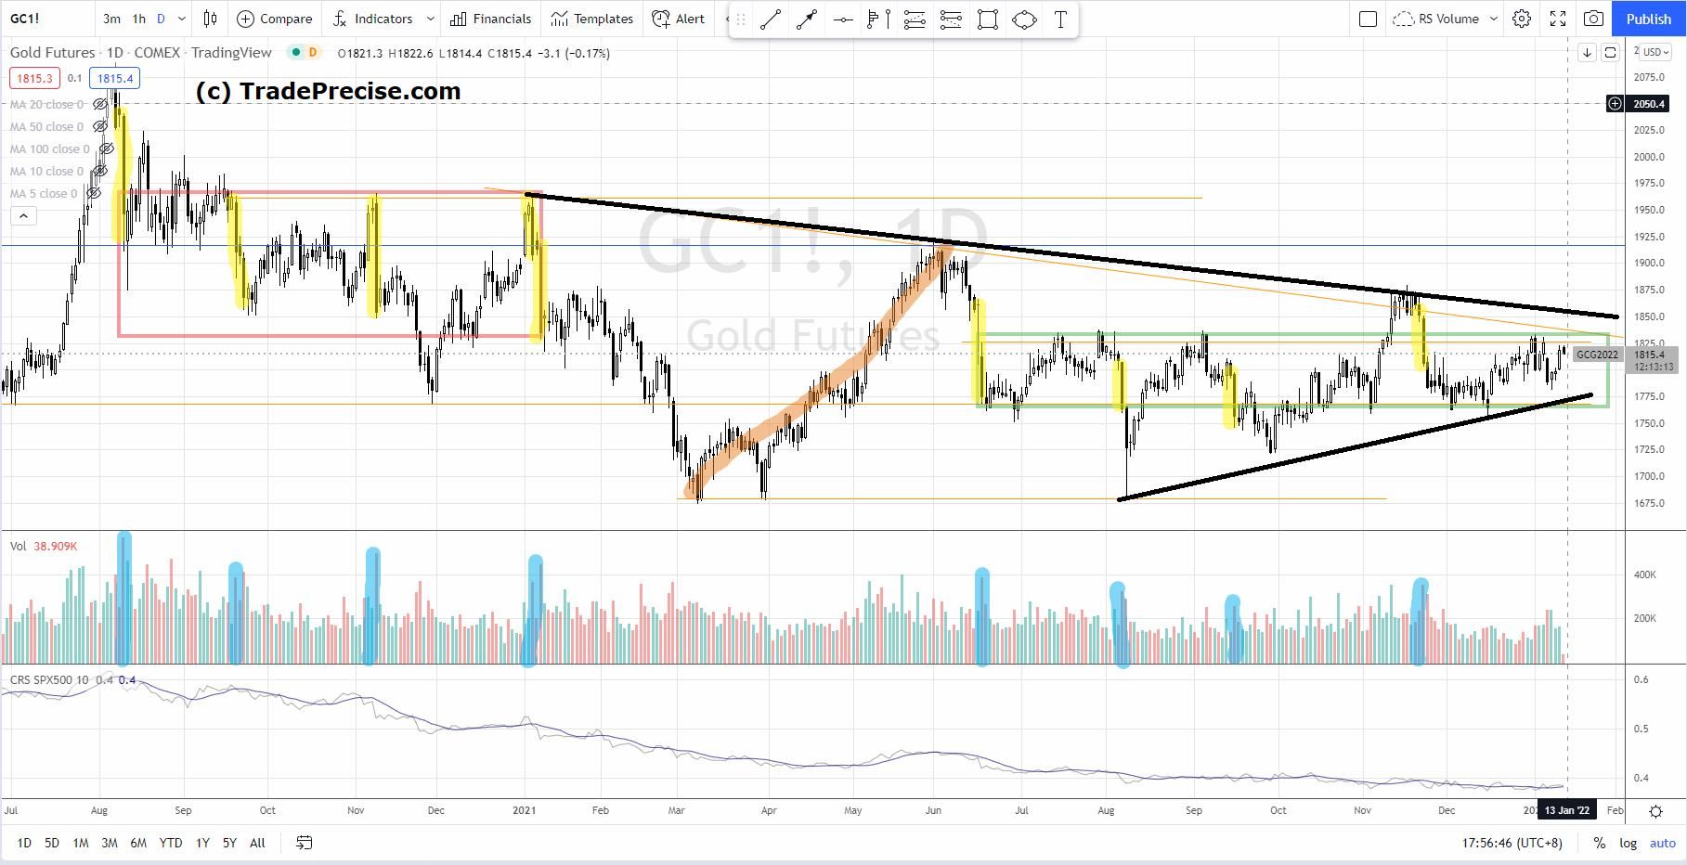
Task: Take a chart snapshot with the camera icon
Action: coord(1594,19)
